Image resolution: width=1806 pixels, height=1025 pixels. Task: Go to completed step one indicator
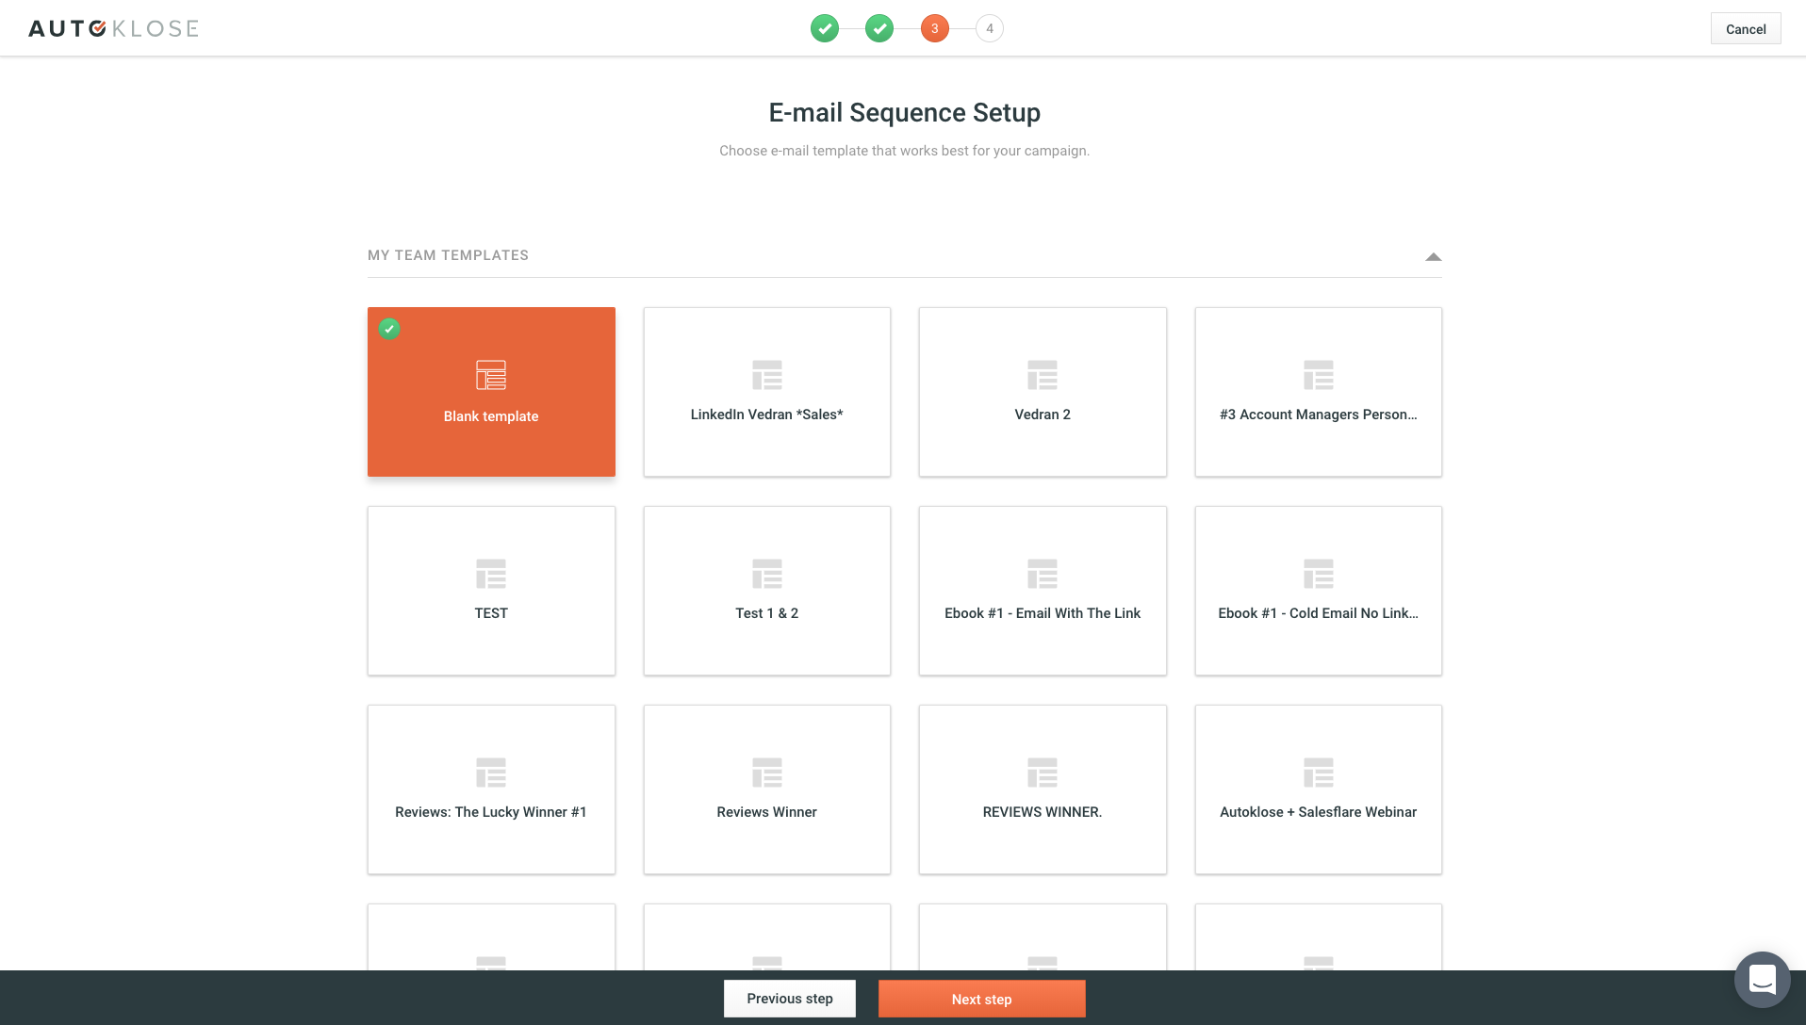coord(825,28)
